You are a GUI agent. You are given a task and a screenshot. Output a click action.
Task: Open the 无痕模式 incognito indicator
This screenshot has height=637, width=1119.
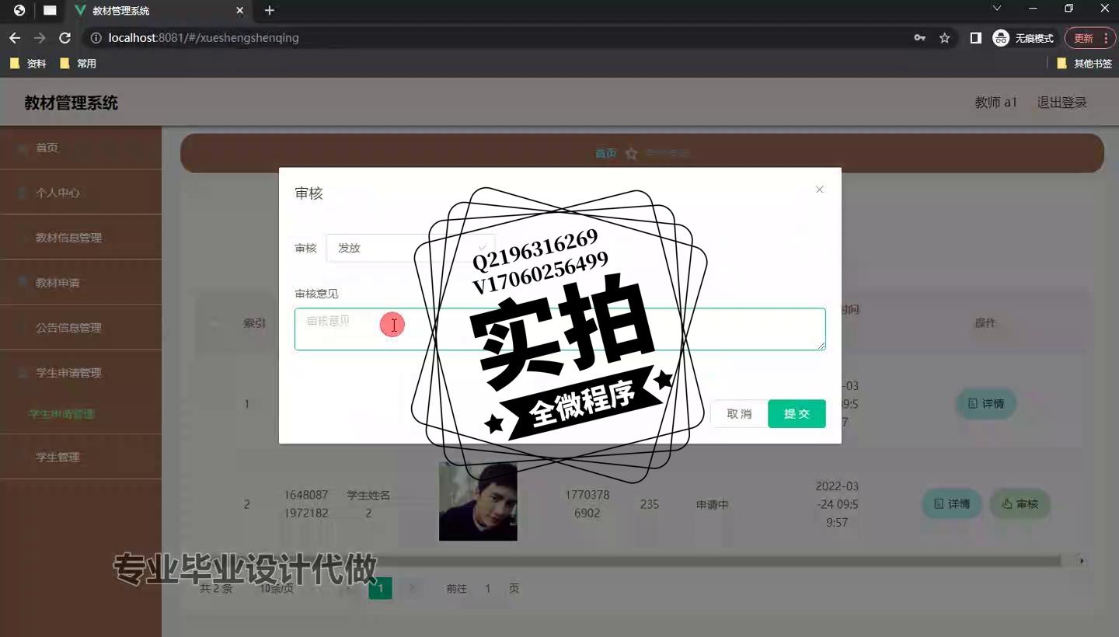(1023, 38)
